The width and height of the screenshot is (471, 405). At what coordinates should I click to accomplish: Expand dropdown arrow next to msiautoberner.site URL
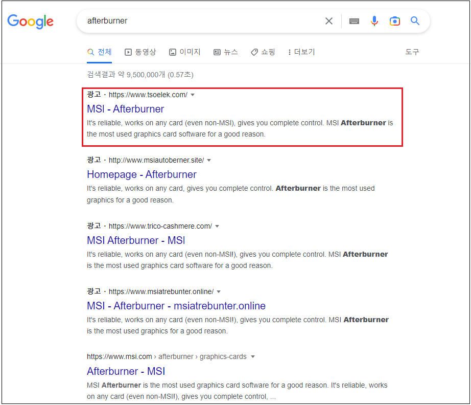[209, 161]
